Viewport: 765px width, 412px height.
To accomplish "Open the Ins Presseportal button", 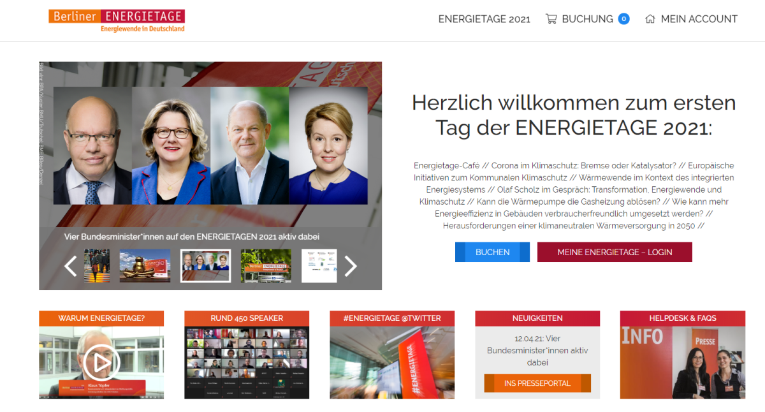I will coord(537,383).
